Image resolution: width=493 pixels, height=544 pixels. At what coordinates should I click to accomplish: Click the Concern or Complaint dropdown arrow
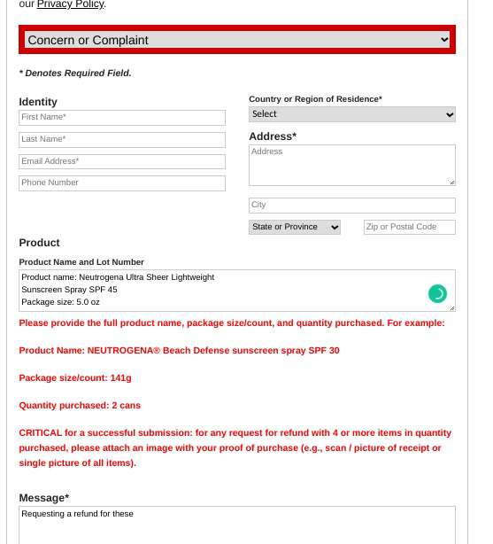click(x=444, y=40)
